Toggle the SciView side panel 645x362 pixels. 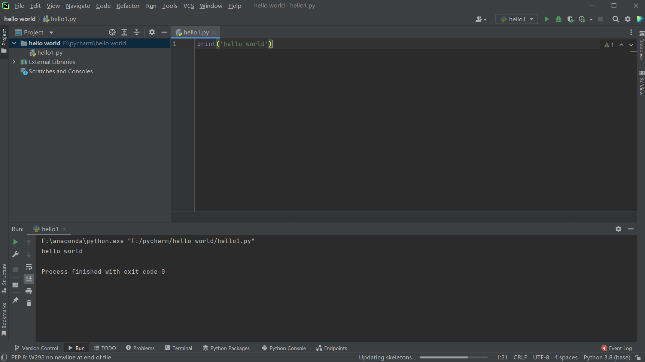641,83
